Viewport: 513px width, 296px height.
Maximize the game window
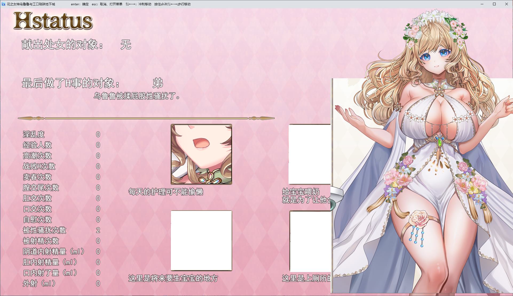click(x=494, y=4)
